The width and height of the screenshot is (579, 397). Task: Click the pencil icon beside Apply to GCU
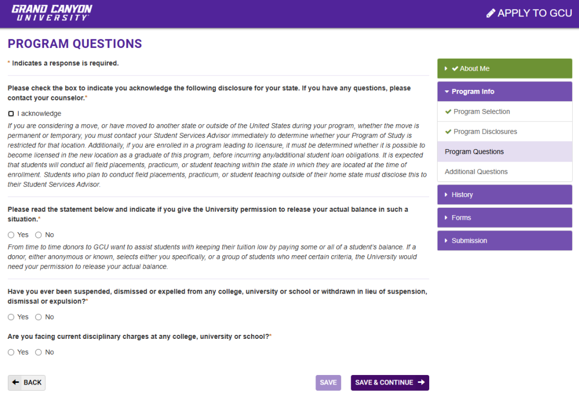pos(491,13)
